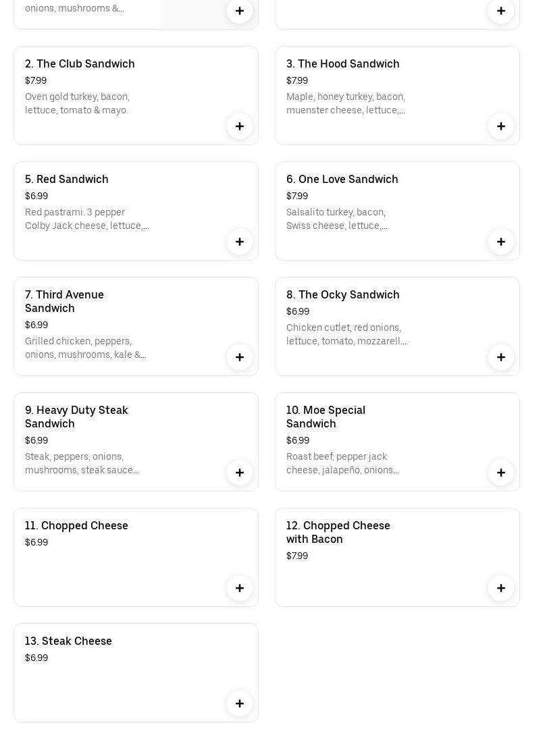Image resolution: width=543 pixels, height=740 pixels.
Task: Click plus button for Red Sandwich
Action: pos(240,242)
